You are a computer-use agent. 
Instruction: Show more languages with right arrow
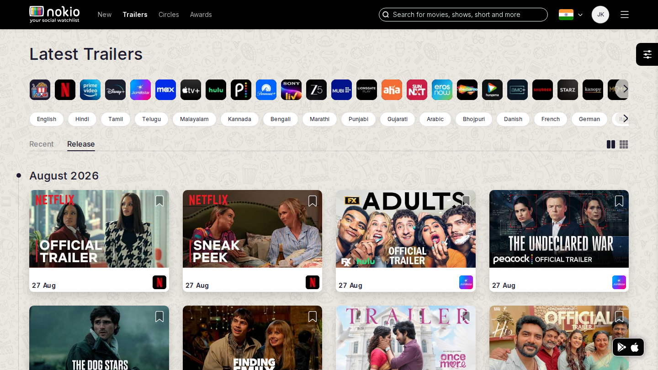tap(626, 119)
